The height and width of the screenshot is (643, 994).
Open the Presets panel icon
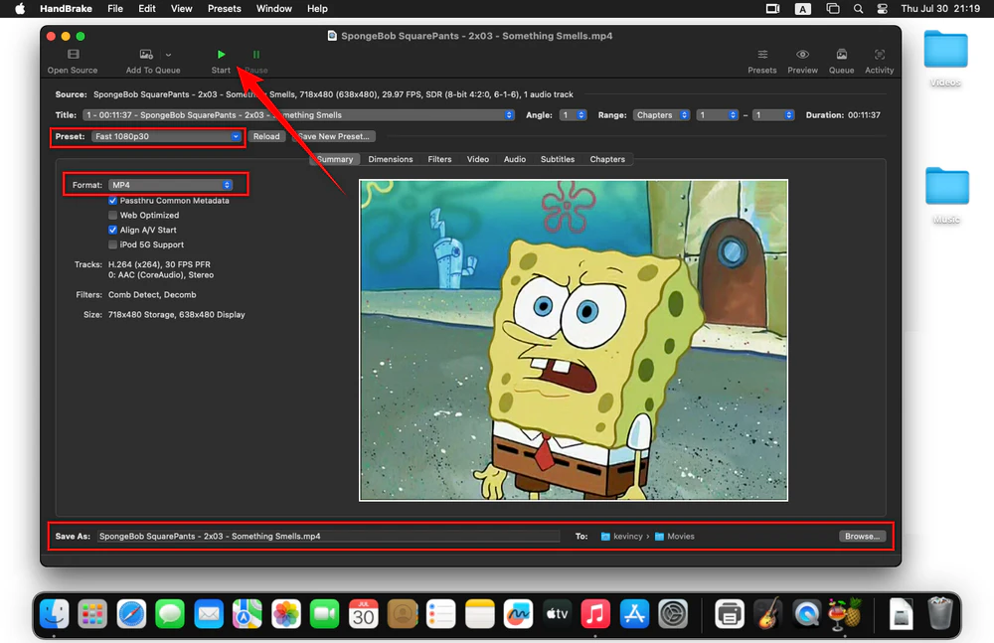tap(762, 55)
